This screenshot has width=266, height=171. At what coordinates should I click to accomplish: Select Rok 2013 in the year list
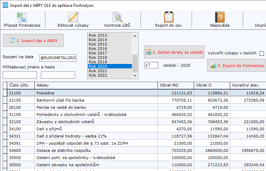click(110, 35)
